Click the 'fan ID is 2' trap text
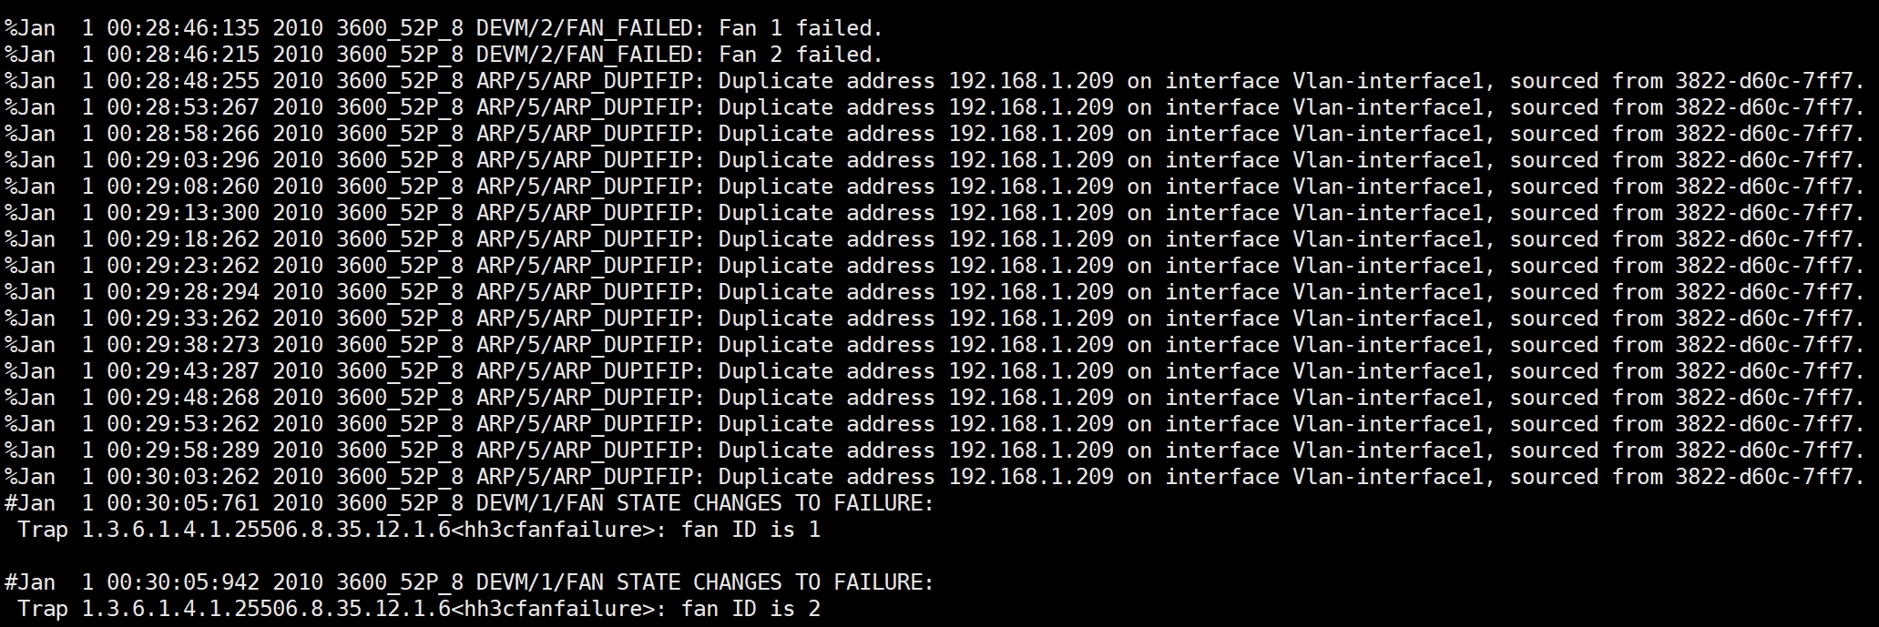The width and height of the screenshot is (1879, 627). (751, 609)
